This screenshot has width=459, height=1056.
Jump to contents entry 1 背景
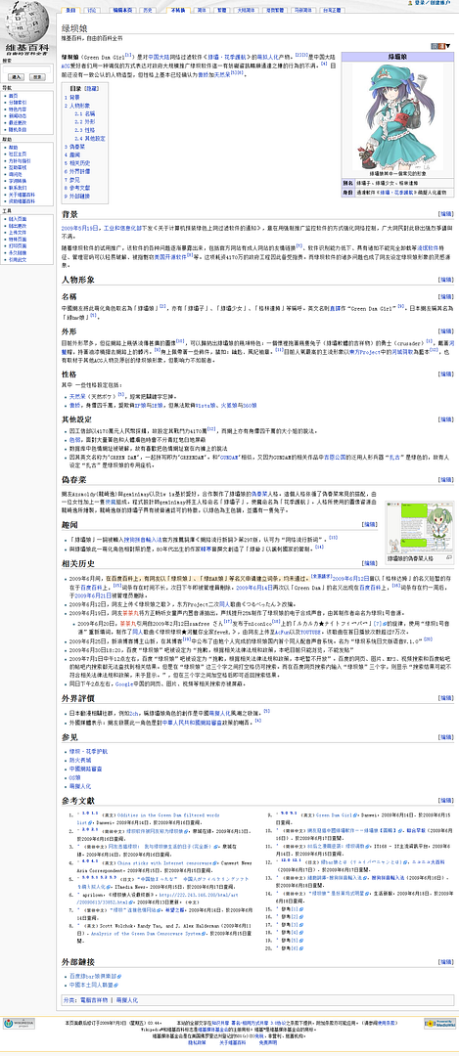coord(72,98)
